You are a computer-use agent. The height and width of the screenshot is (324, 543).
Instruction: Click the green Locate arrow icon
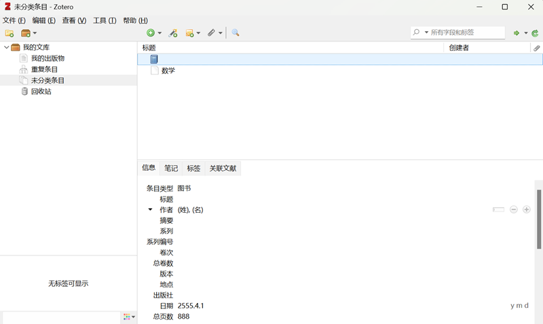point(517,33)
